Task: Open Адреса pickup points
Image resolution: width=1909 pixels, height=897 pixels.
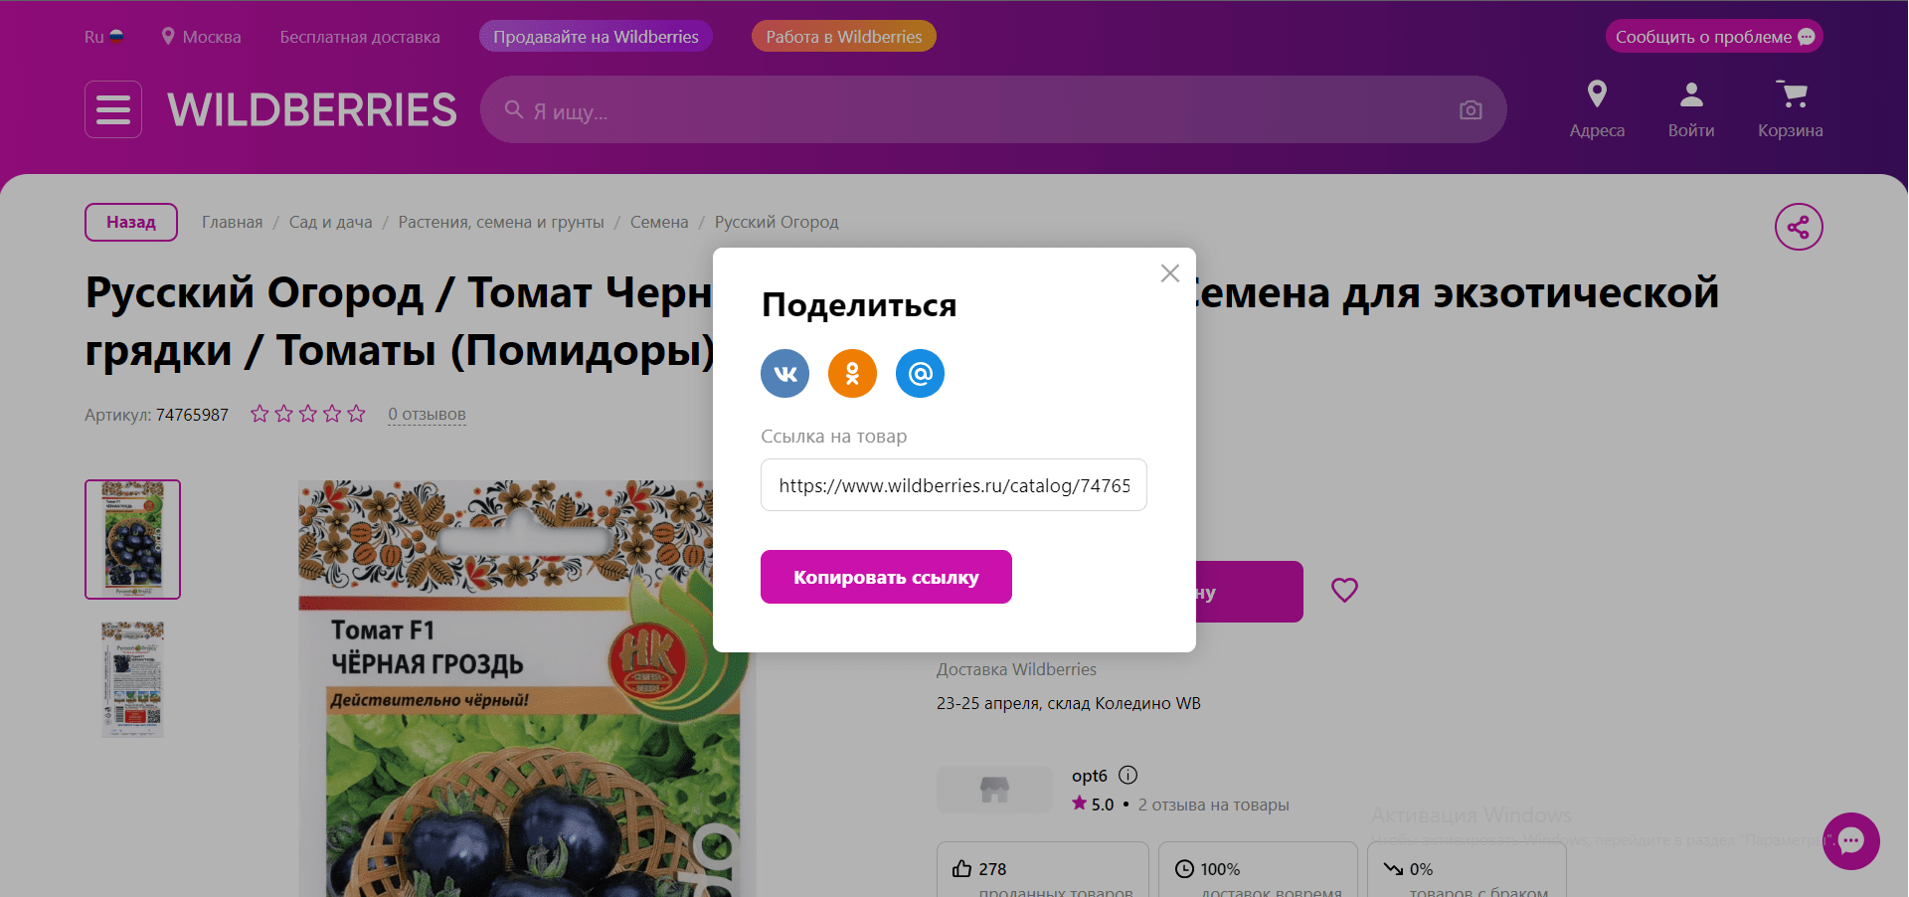Action: [x=1597, y=109]
